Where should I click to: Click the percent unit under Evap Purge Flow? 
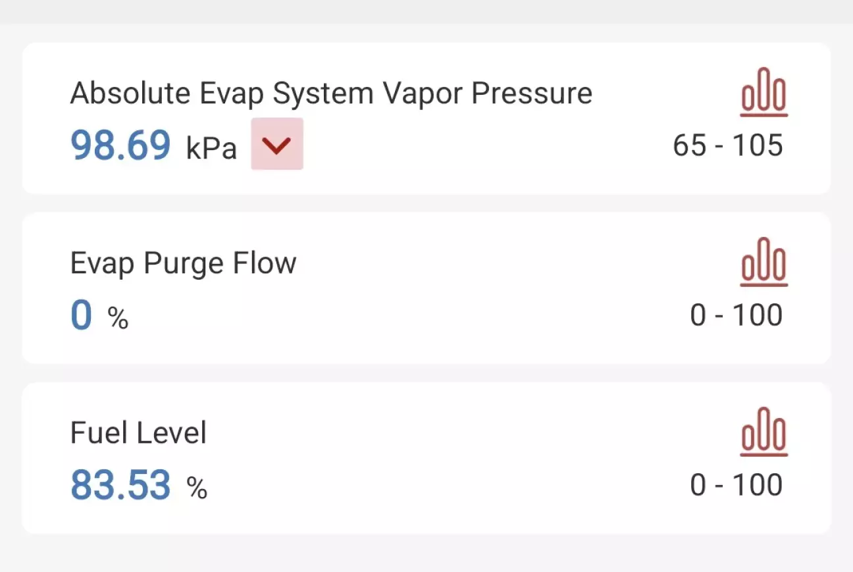[x=118, y=319]
